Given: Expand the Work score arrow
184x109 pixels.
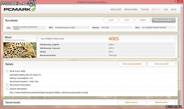Looking at the screenshot, I should click(7, 71).
